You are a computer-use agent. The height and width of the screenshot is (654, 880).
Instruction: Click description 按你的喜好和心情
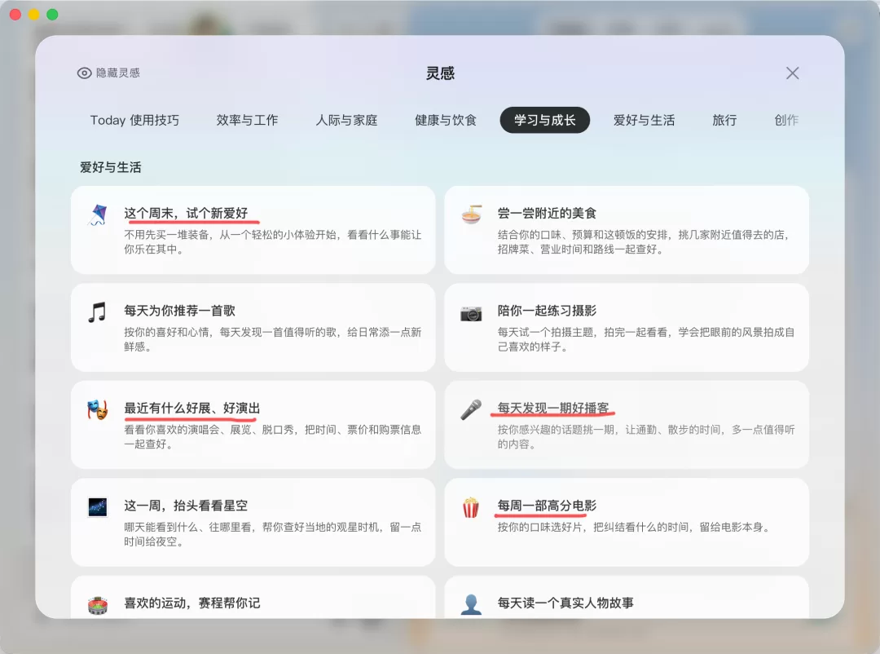pyautogui.click(x=273, y=339)
